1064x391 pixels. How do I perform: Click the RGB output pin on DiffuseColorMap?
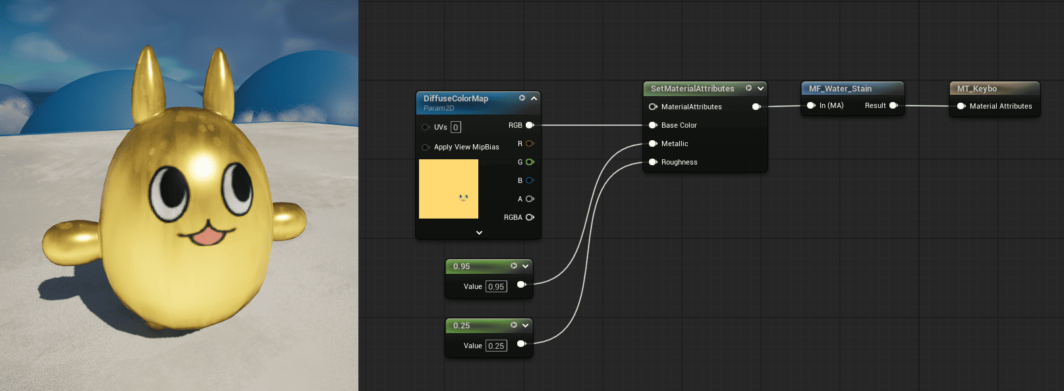click(x=529, y=125)
